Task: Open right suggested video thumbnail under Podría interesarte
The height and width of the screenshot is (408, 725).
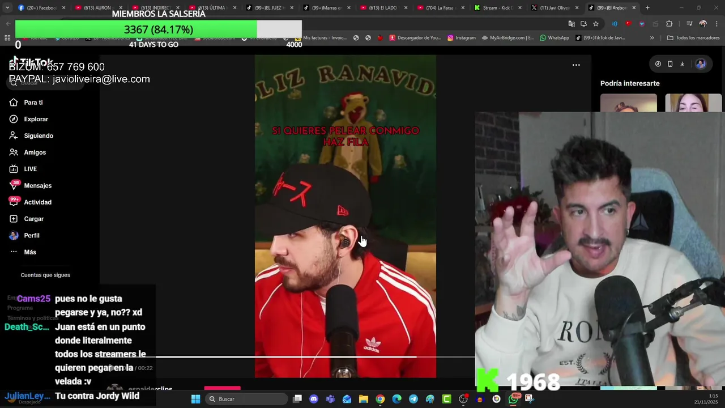Action: [x=693, y=103]
